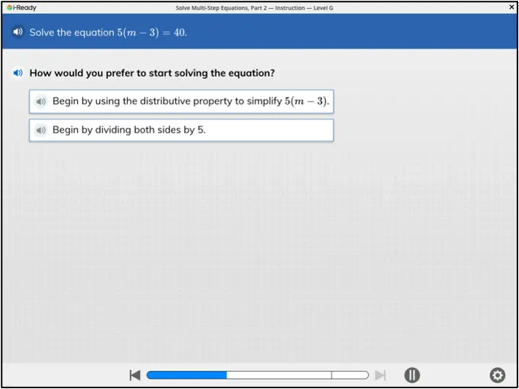The width and height of the screenshot is (519, 389).
Task: Pause the lesson playback
Action: [412, 375]
